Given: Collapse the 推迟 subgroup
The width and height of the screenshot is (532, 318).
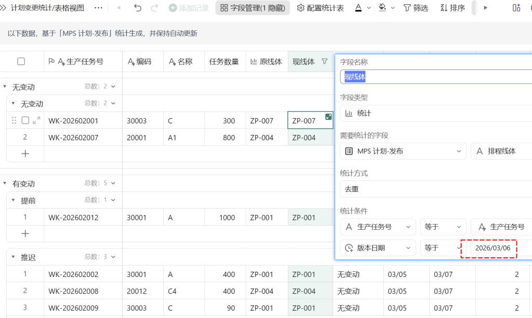Looking at the screenshot, I should click(x=13, y=257).
